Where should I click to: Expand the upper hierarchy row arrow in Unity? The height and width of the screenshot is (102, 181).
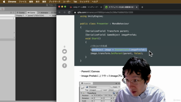pyautogui.click(x=14, y=33)
